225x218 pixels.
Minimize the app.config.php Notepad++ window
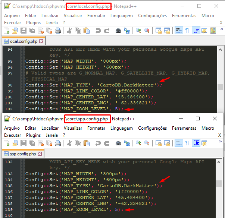pyautogui.click(x=181, y=119)
